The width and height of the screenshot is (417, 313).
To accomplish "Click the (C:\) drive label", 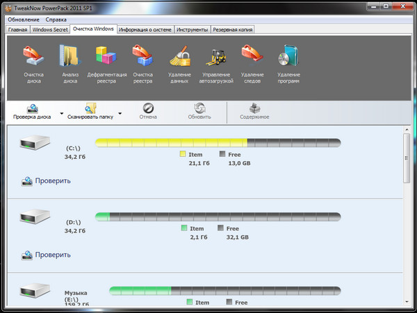I will [73, 149].
